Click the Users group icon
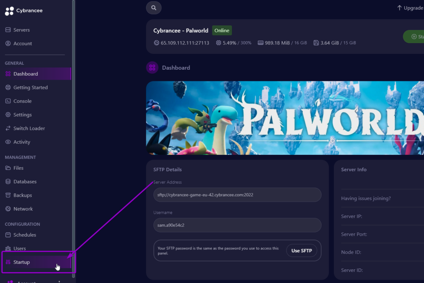The image size is (424, 283). [8, 248]
